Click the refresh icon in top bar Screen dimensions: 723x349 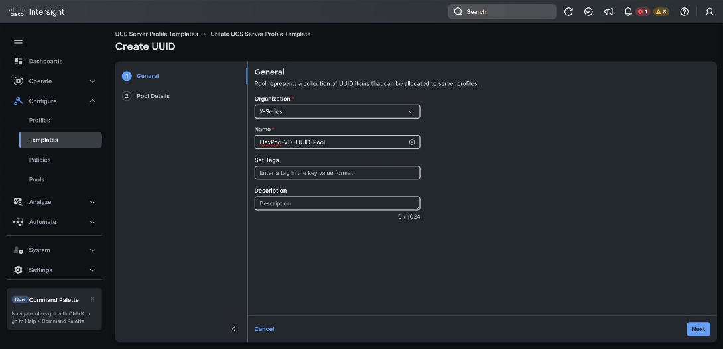pos(568,11)
